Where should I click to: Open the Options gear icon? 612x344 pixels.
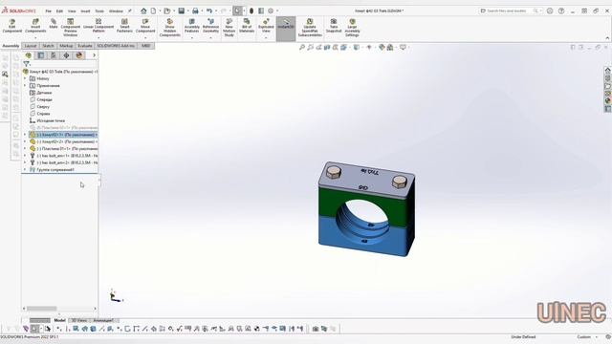tap(271, 11)
